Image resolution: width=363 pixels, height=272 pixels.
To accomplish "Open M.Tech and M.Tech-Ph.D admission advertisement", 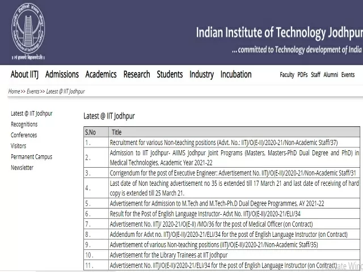I will coord(217,203).
